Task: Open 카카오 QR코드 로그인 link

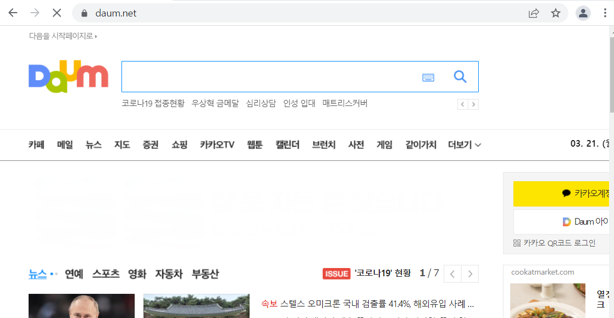Action: pyautogui.click(x=554, y=243)
